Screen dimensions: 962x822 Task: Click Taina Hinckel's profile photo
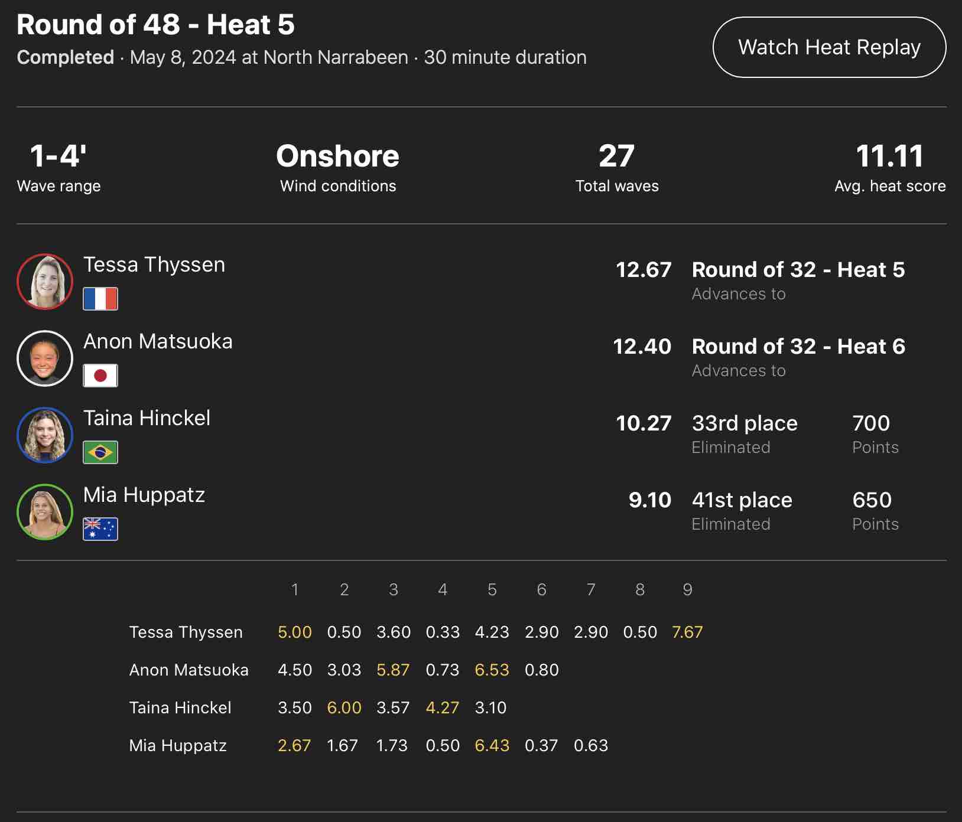45,435
